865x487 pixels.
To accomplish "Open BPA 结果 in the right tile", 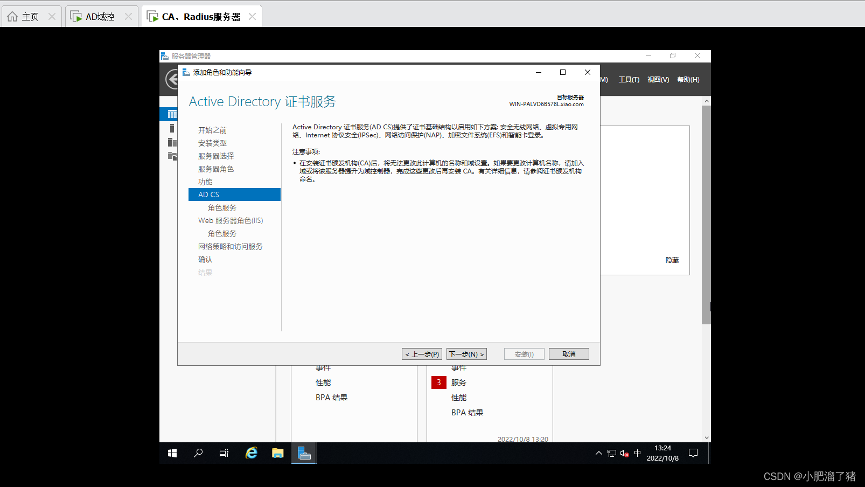I will click(468, 413).
